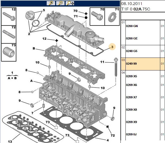Click the zoom out magnifier icon
Image resolution: width=165 pixels, height=143 pixels.
coord(60,3)
